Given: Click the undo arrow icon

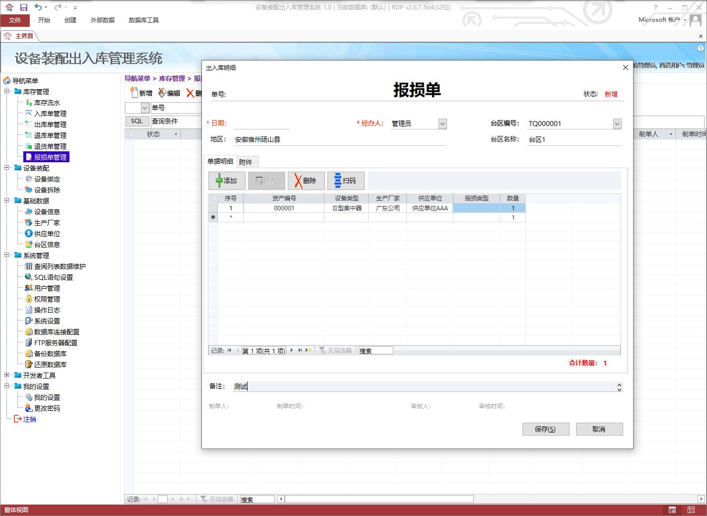Looking at the screenshot, I should [38, 7].
